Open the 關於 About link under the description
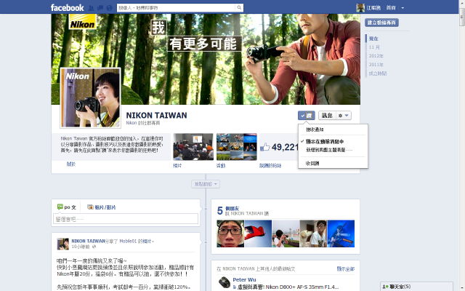 [71, 164]
